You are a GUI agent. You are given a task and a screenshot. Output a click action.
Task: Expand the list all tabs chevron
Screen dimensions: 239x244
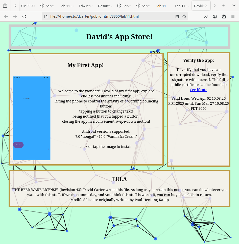point(233,6)
